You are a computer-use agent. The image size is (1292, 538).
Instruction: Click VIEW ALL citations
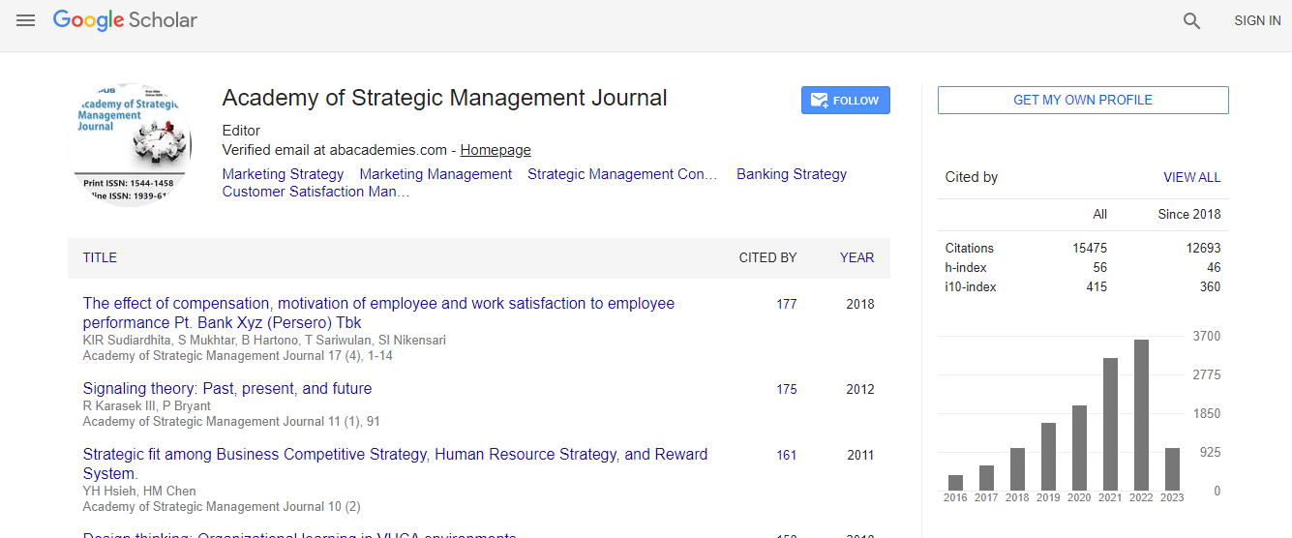point(1191,177)
